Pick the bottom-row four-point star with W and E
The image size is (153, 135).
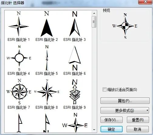75,123
